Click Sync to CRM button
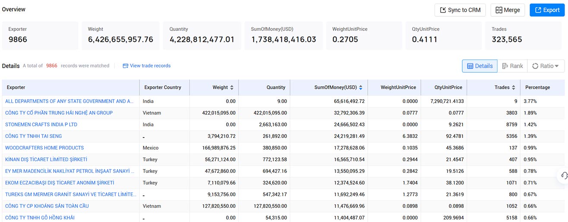Screen dimensions: 568x222 coord(460,10)
